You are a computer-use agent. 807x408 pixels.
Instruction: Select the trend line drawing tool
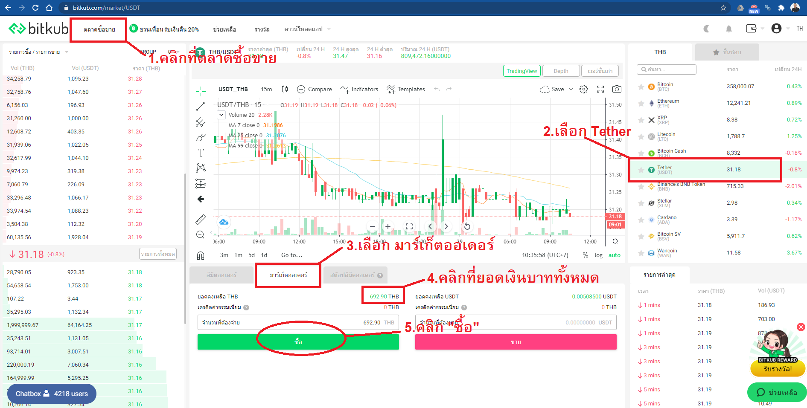coord(201,107)
